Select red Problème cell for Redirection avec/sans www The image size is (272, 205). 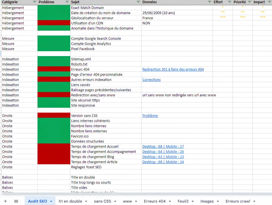(x=54, y=95)
